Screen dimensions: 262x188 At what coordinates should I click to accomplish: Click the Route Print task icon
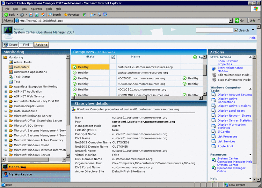point(213,146)
